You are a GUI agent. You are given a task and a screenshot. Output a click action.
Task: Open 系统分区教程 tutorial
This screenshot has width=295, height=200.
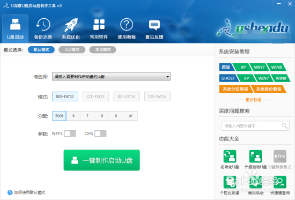pyautogui.click(x=235, y=89)
